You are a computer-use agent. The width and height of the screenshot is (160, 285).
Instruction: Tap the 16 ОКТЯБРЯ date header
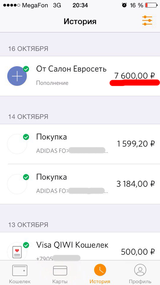(28, 49)
